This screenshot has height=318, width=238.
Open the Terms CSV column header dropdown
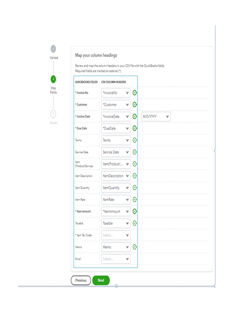(x=116, y=140)
